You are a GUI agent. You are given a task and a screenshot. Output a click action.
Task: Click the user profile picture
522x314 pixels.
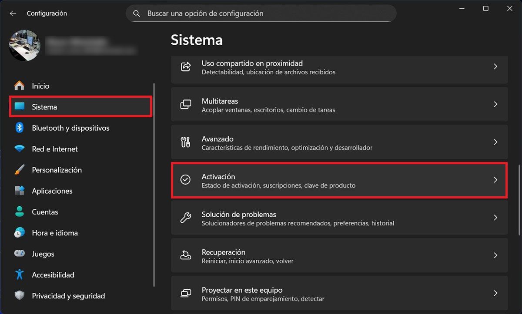click(x=24, y=45)
